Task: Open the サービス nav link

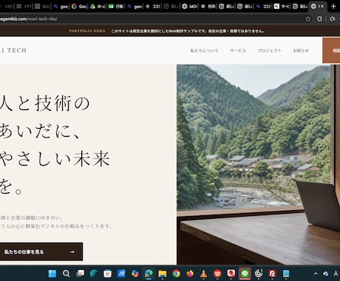Action: (x=238, y=50)
